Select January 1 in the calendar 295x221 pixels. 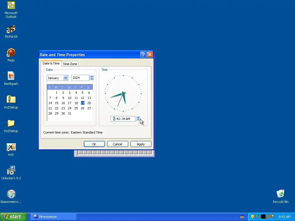(x=56, y=93)
